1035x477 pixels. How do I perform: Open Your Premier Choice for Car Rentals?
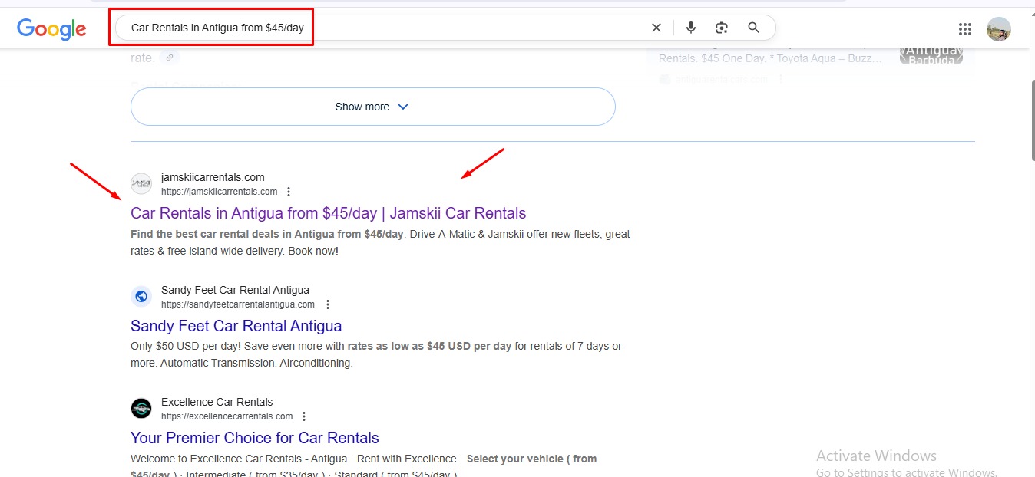coord(254,438)
